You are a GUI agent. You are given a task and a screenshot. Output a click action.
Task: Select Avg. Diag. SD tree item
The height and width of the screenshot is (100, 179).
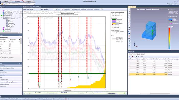click(x=12, y=25)
